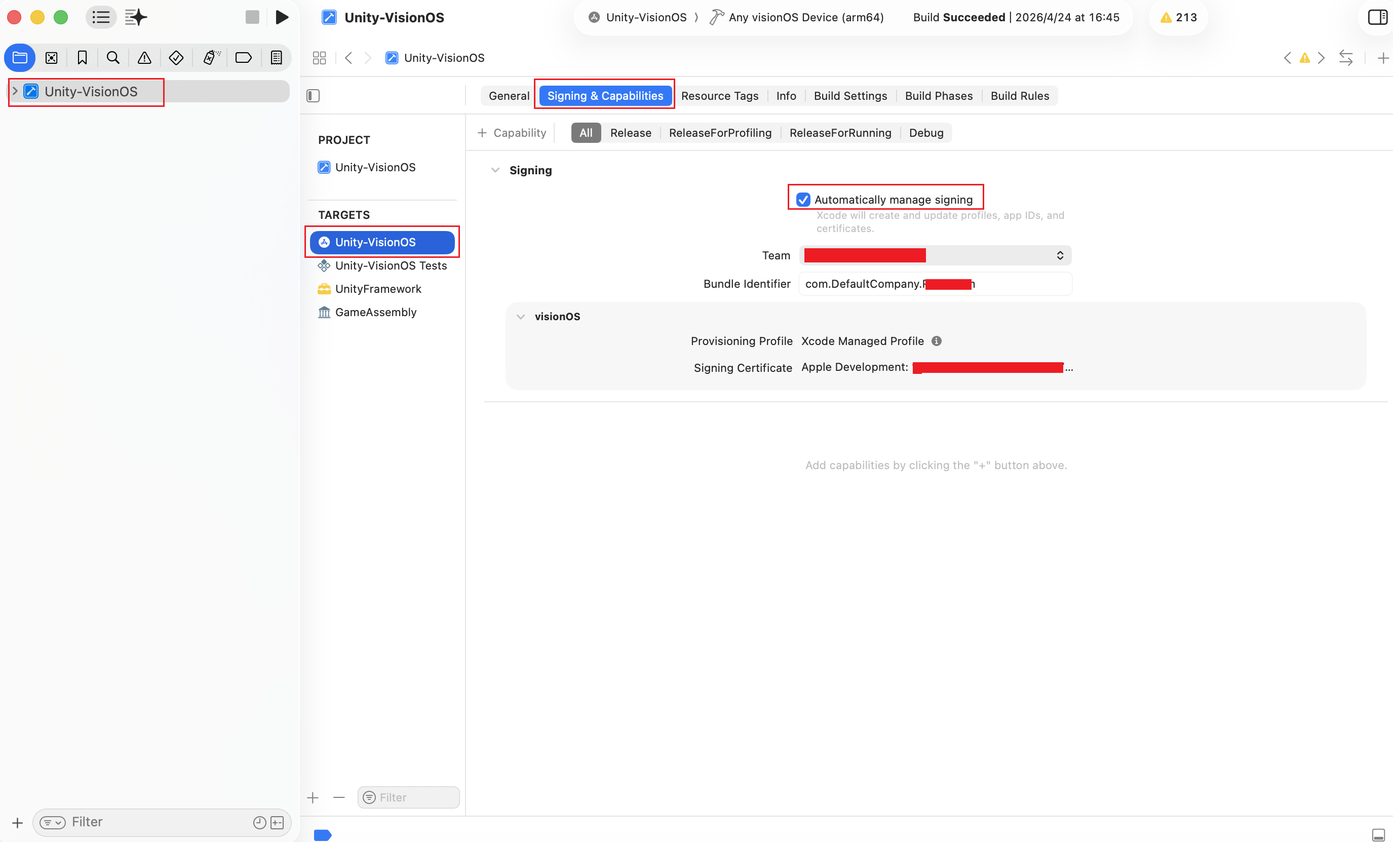Uncheck Automatically manage signing checkbox
The image size is (1393, 842).
[x=803, y=200]
